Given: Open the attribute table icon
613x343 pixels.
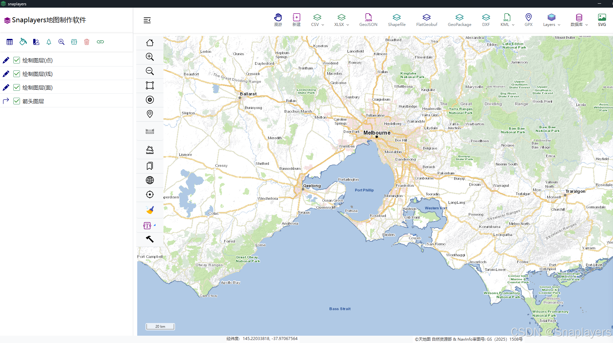Looking at the screenshot, I should [10, 42].
